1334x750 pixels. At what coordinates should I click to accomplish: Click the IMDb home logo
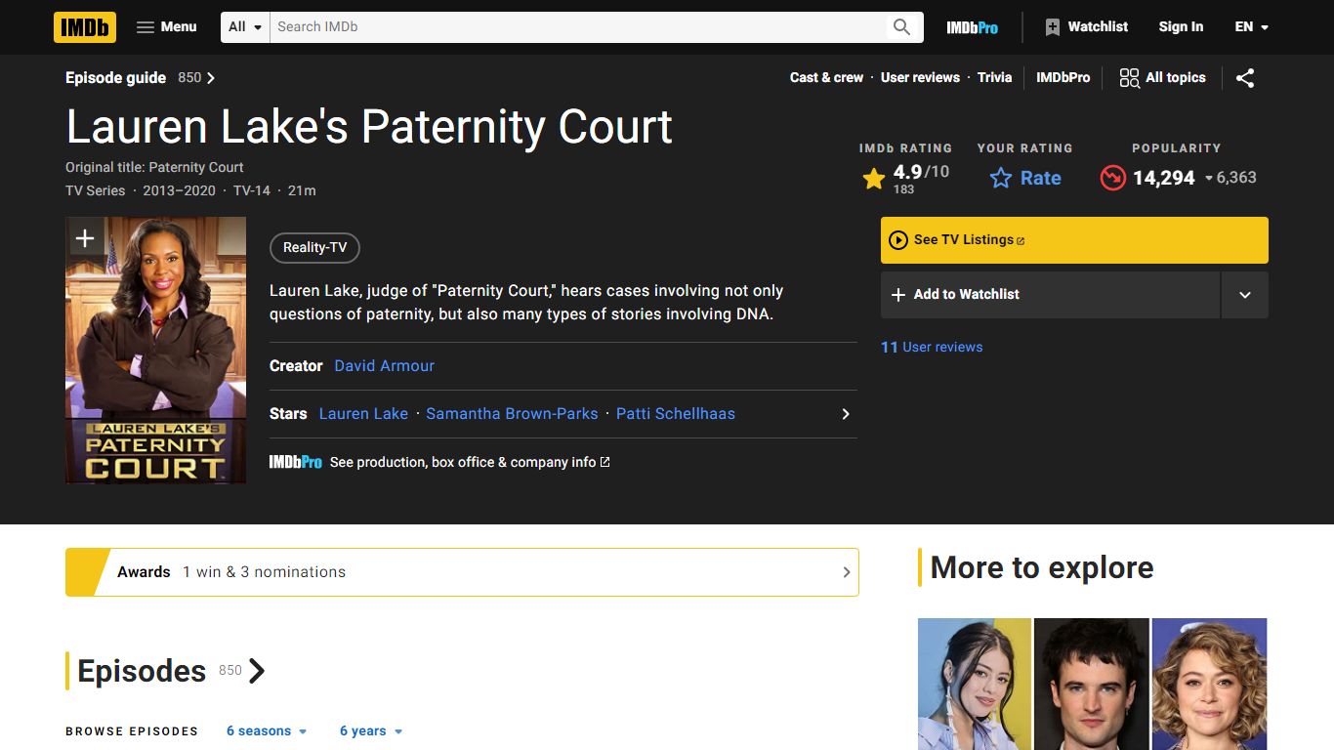[x=85, y=27]
